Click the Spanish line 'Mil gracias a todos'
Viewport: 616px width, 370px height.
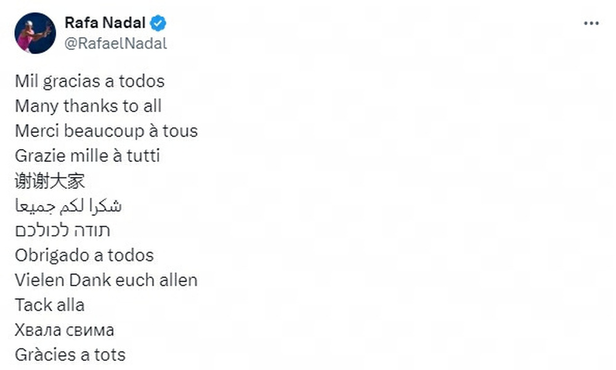click(x=89, y=81)
